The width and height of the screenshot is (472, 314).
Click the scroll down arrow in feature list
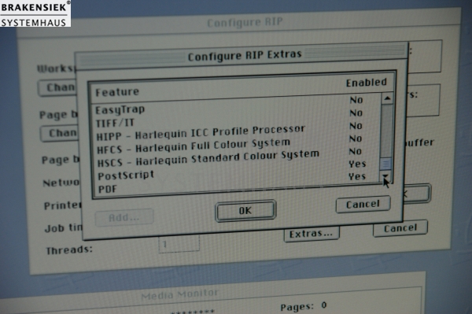[x=385, y=176]
